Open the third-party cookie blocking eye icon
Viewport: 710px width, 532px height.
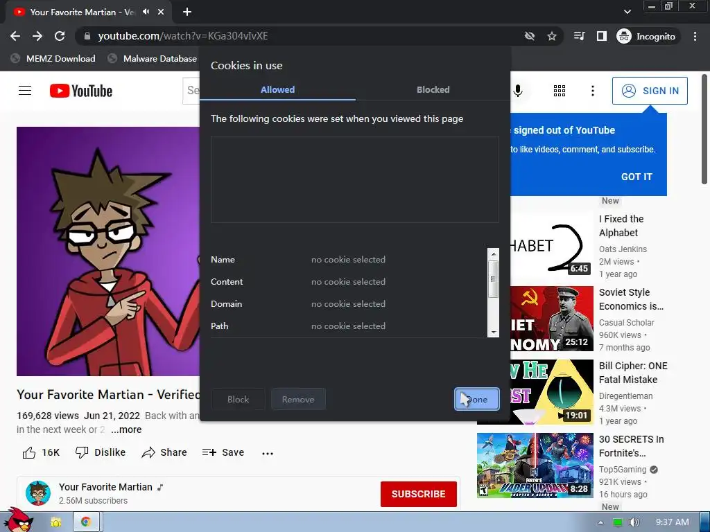point(529,36)
